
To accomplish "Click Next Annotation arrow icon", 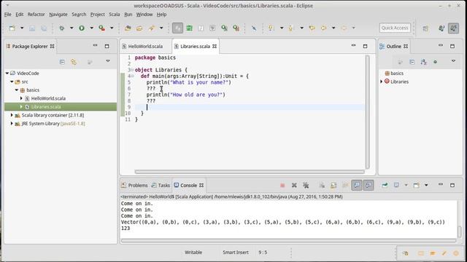I will coord(271,28).
